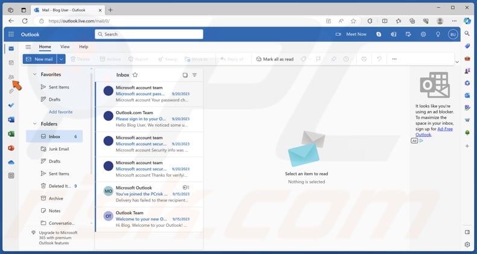The width and height of the screenshot is (477, 254).
Task: Open OneDrive cloud icon in left rail
Action: coord(11,162)
